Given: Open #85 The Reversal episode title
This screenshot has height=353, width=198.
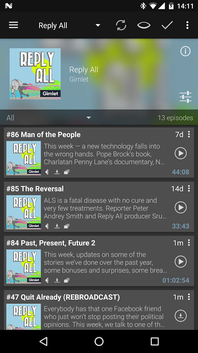Looking at the screenshot, I should pos(35,189).
